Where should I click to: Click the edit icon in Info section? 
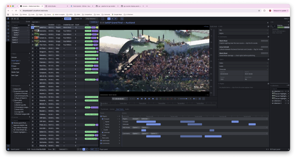pos(268,26)
